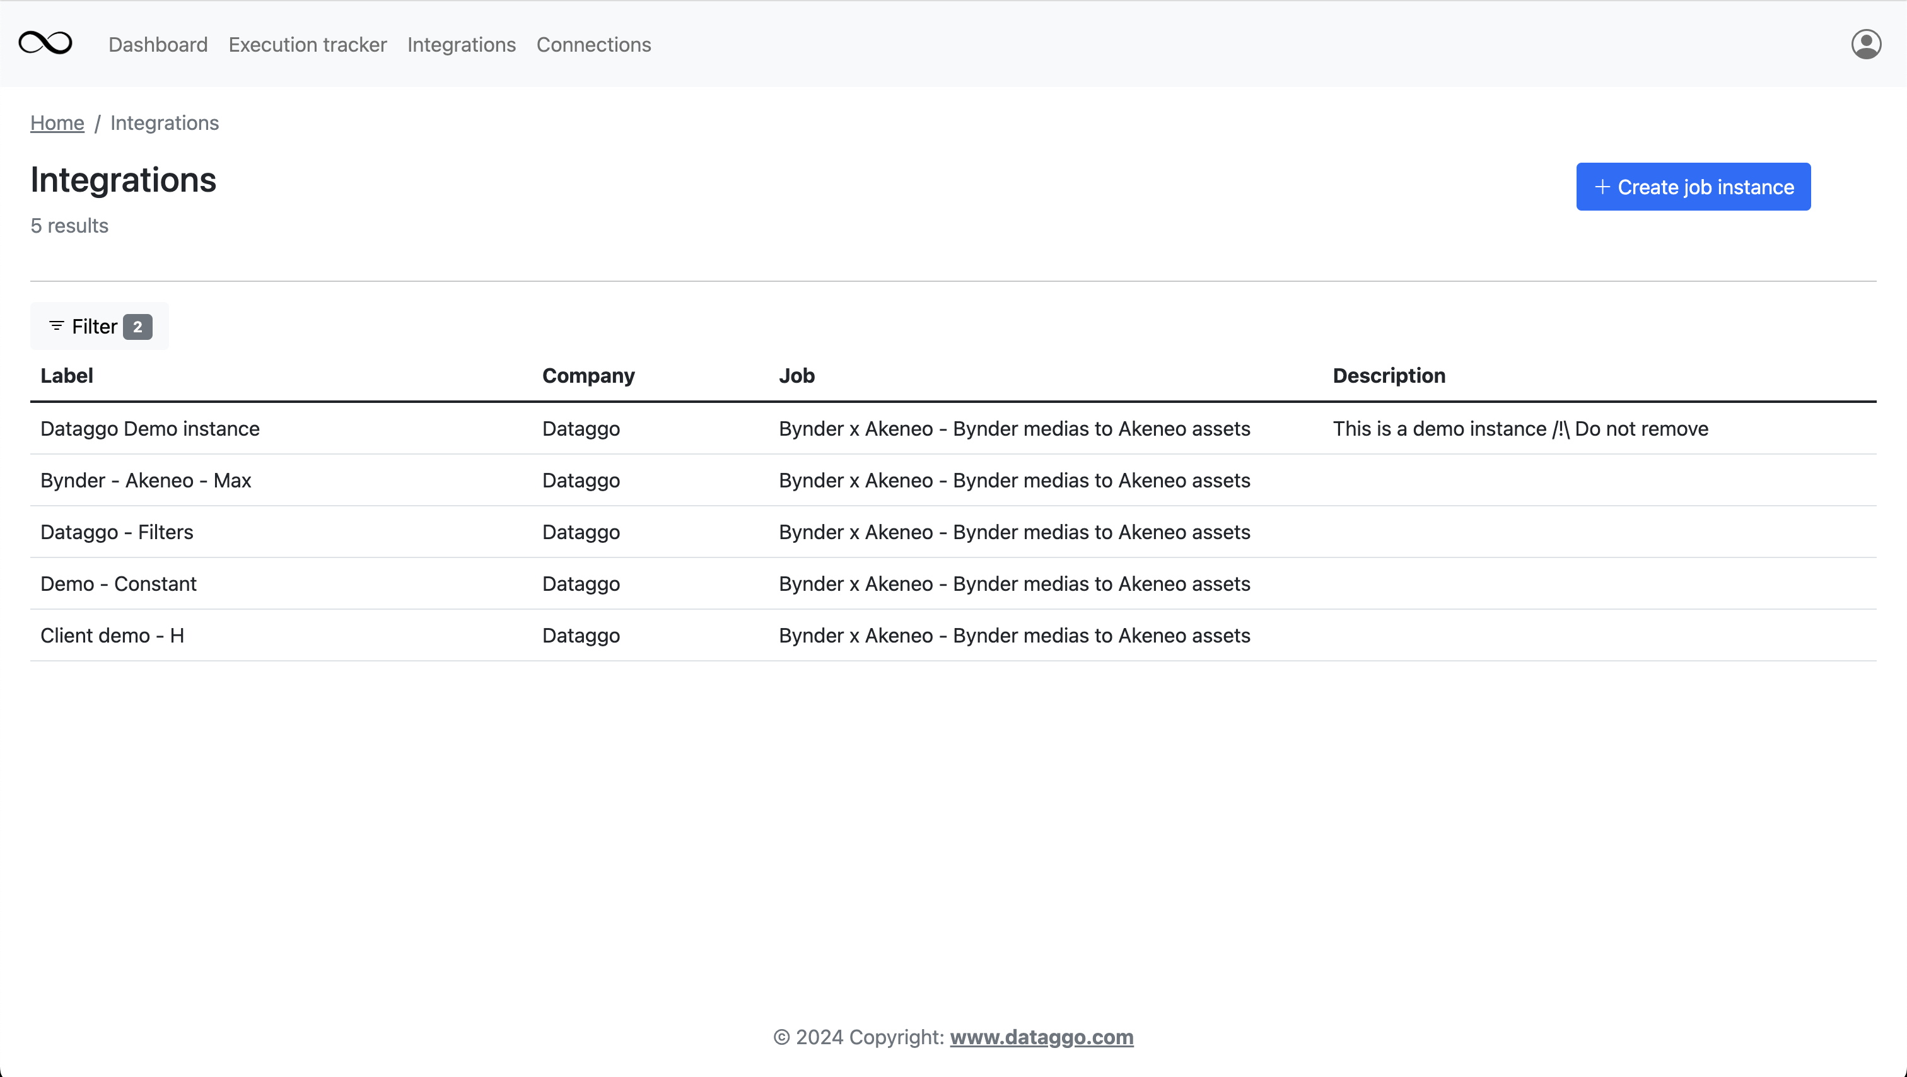Click the Demo - Constant row
1907x1077 pixels.
coord(118,583)
